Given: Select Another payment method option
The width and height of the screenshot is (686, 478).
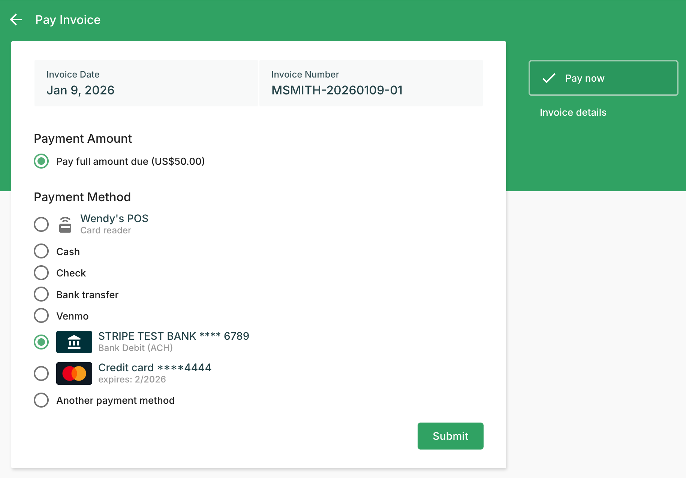Looking at the screenshot, I should tap(41, 400).
